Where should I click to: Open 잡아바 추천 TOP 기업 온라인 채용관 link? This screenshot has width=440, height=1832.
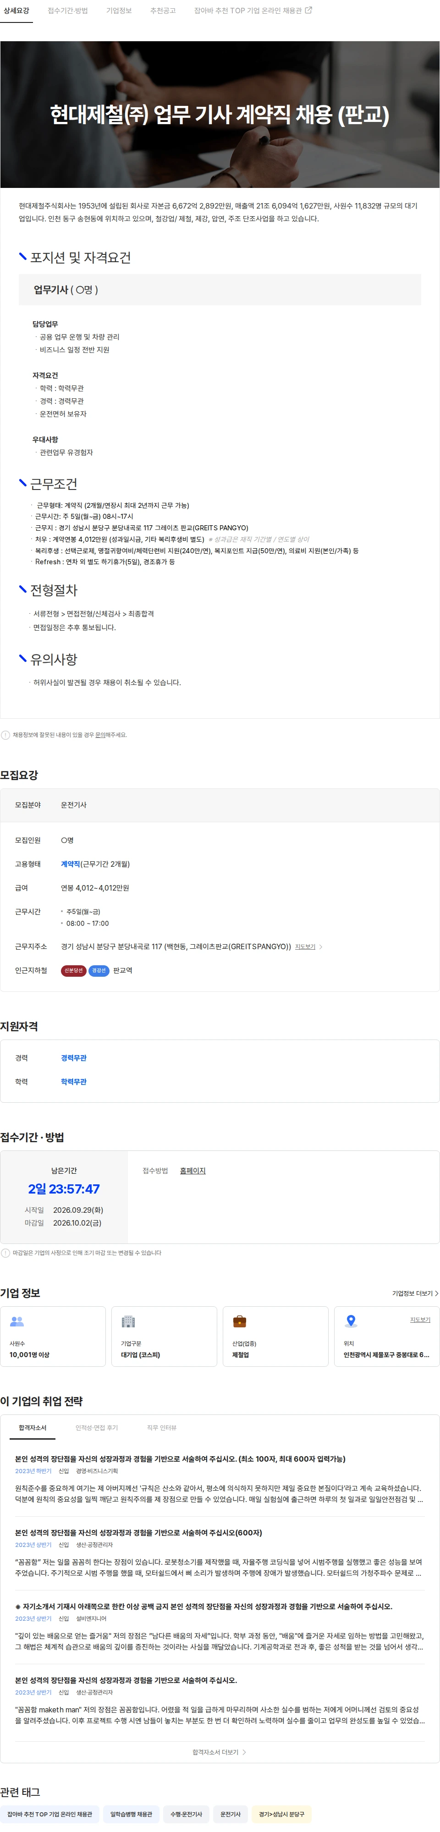point(248,11)
